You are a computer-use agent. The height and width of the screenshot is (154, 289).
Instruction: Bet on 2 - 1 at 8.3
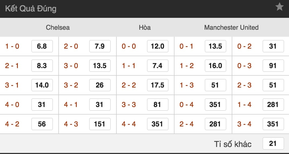coord(42,66)
